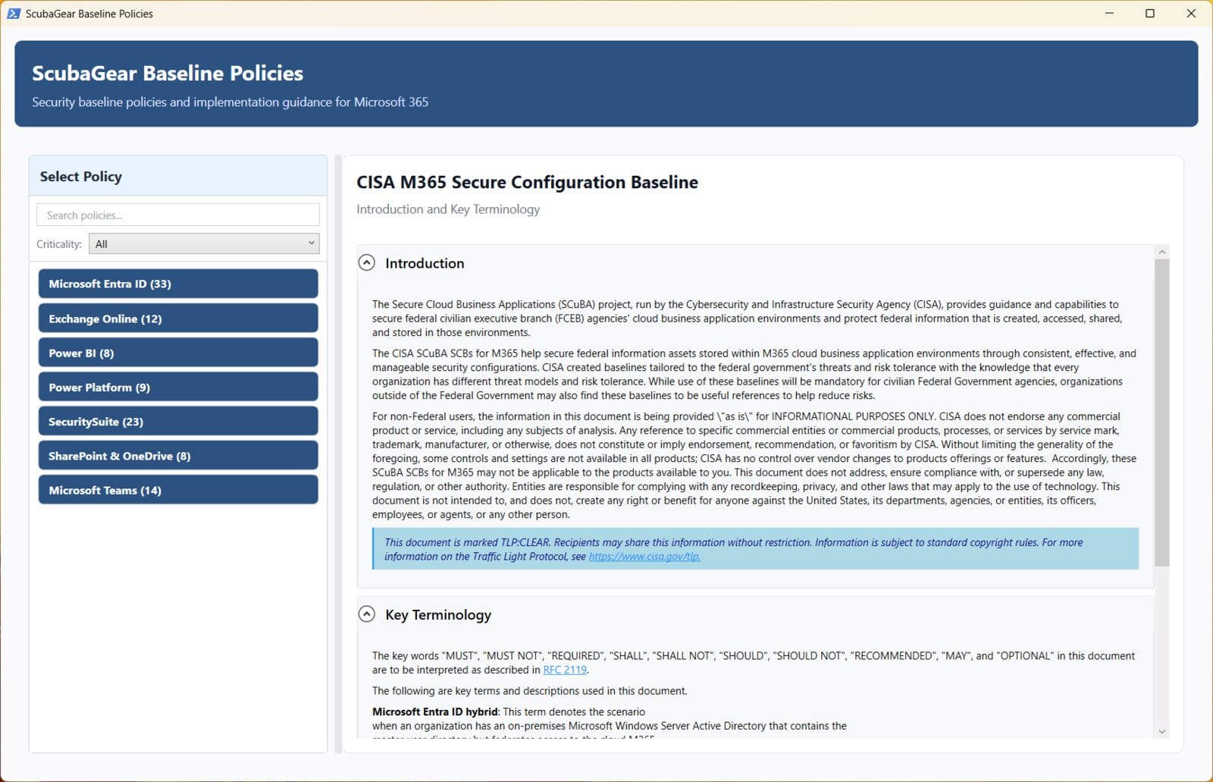Click CISA M365 Secure Configuration Baseline title
Image resolution: width=1213 pixels, height=782 pixels.
(528, 182)
